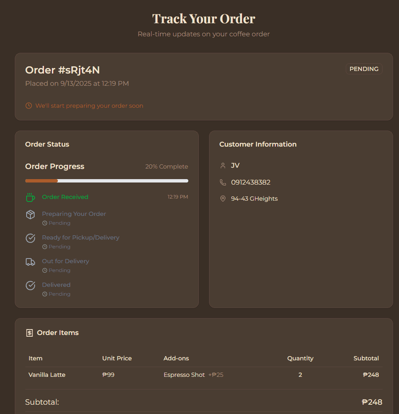Click the clock icon under Out for Delivery

(44, 270)
